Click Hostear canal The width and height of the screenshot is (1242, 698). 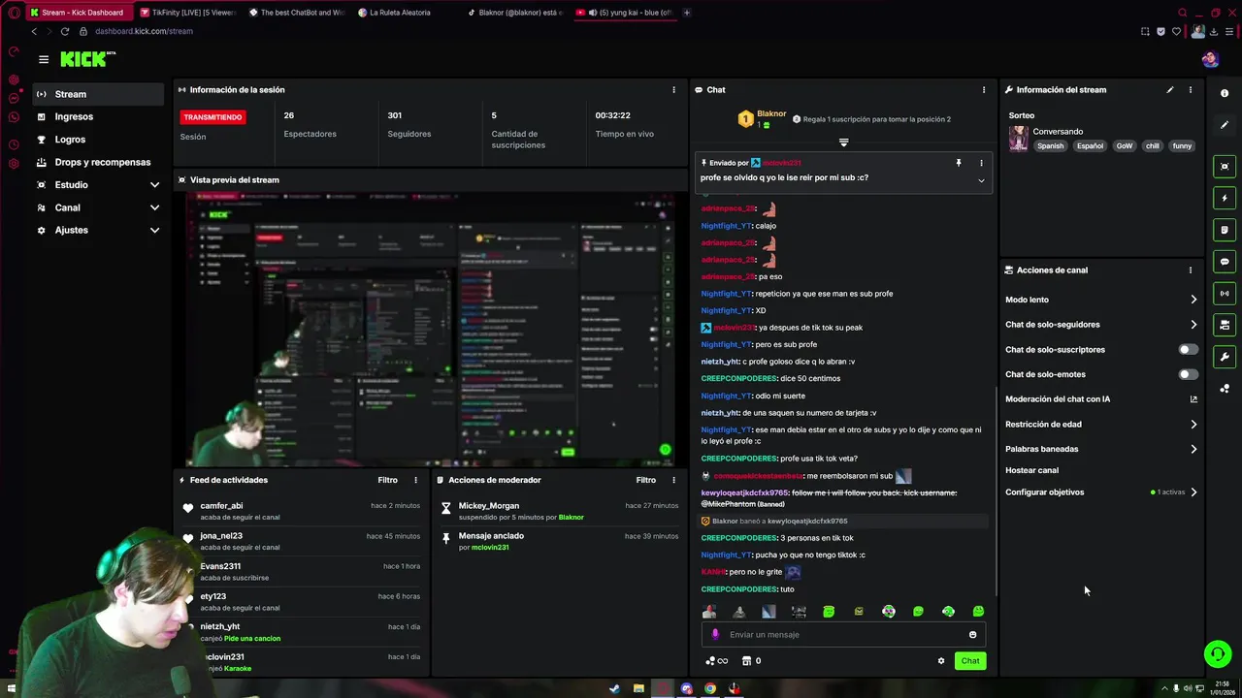1031,470
